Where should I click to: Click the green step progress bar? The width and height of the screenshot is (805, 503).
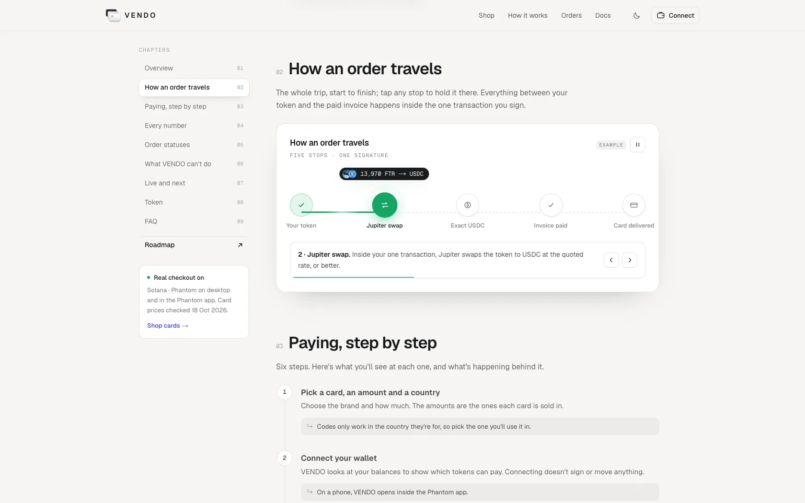(x=353, y=277)
